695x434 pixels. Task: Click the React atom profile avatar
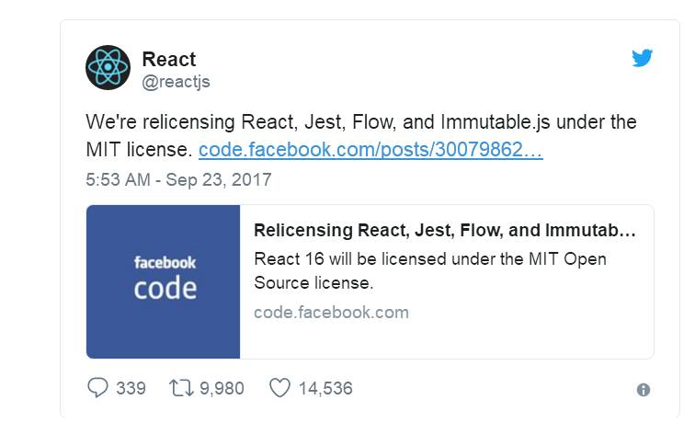(x=108, y=69)
